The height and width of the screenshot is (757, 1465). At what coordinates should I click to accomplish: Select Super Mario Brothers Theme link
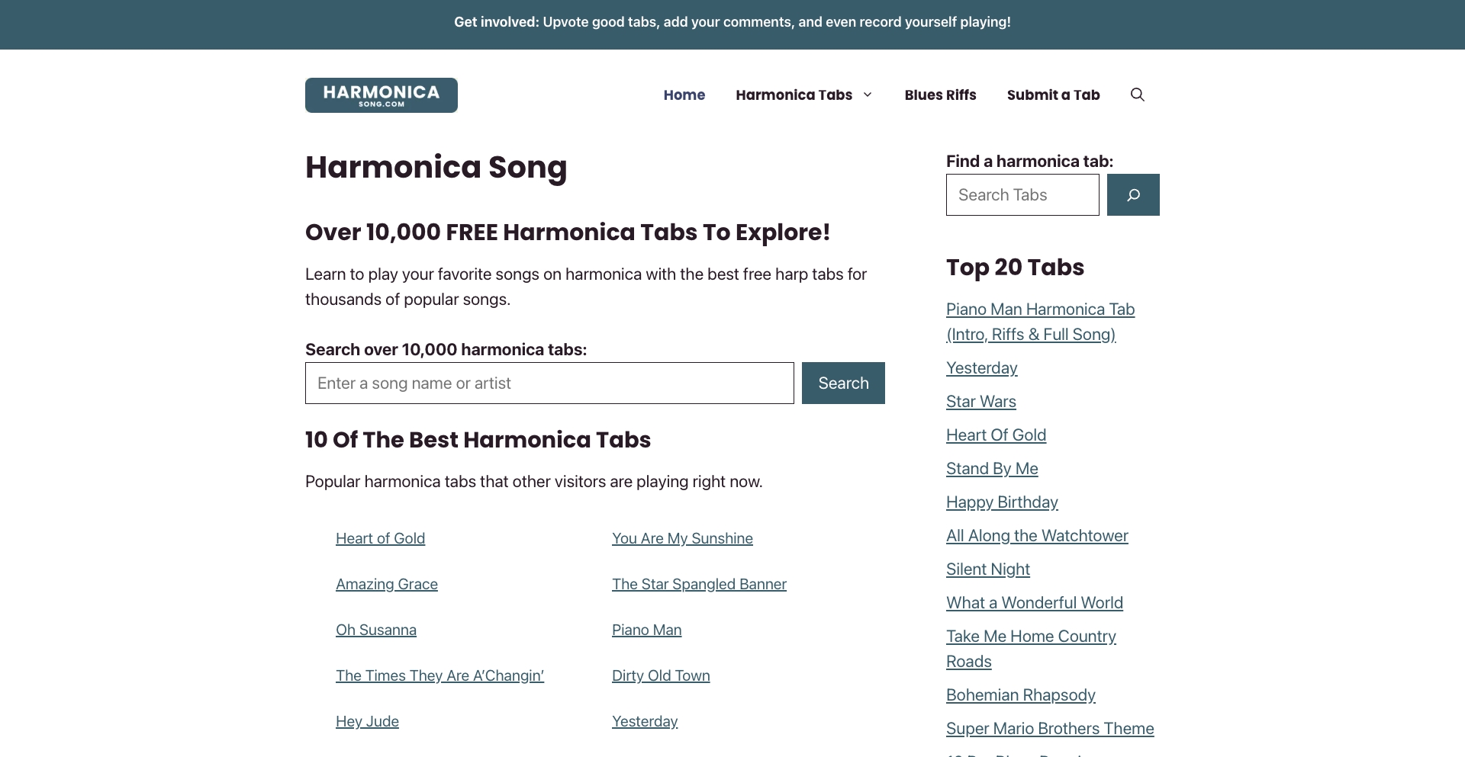pyautogui.click(x=1050, y=728)
